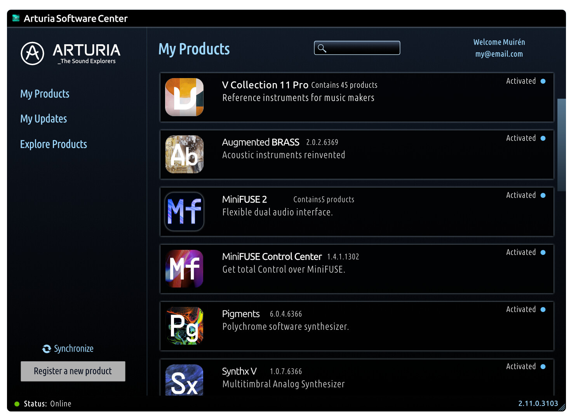
Task: Click the V Collection 11 Pro icon
Action: pyautogui.click(x=184, y=97)
